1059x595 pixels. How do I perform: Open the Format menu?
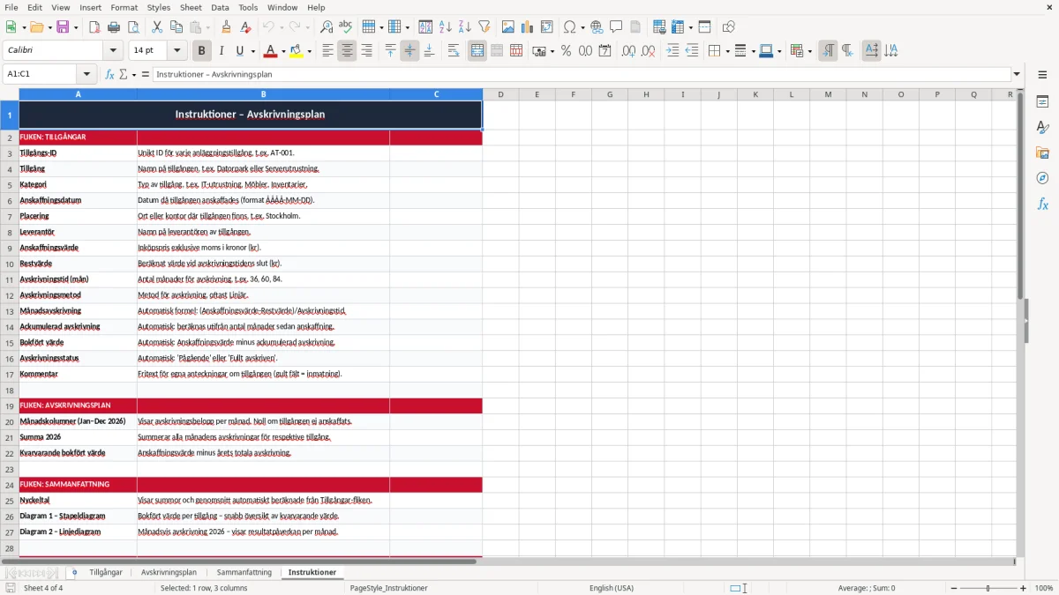click(124, 7)
